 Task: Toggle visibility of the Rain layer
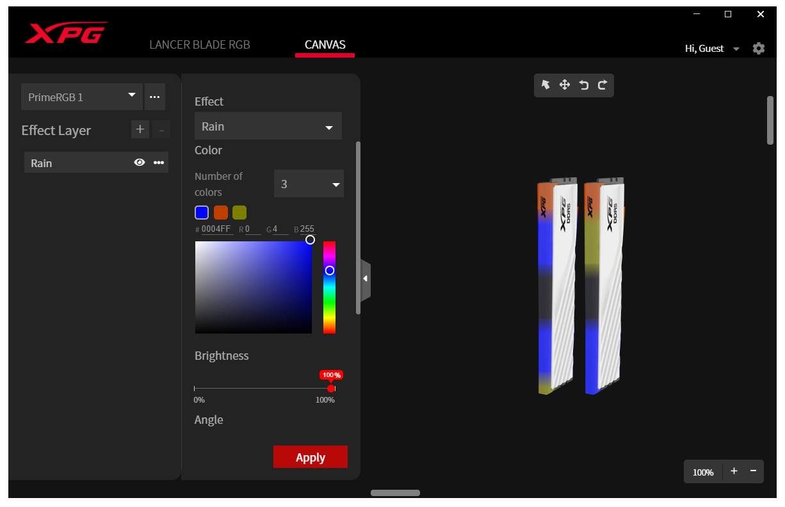tap(139, 163)
